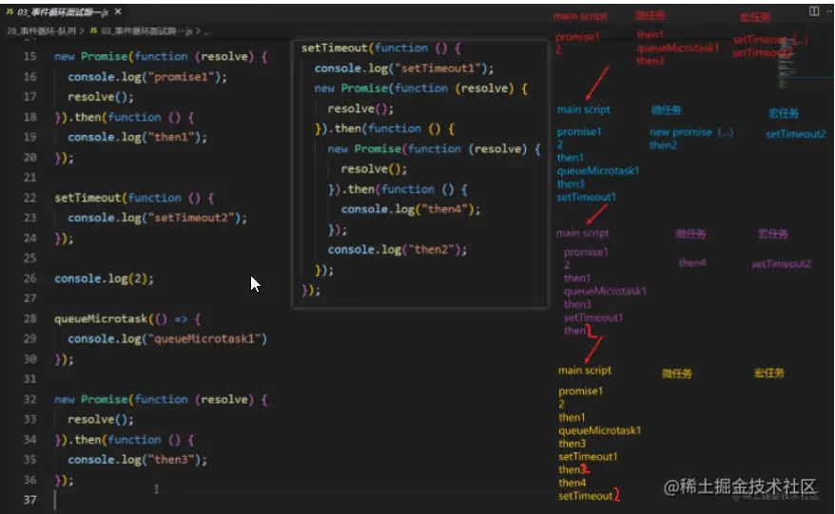Expand the trailing ellipsis breadcrumb segment
Image resolution: width=835 pixels, height=514 pixels.
click(x=206, y=31)
